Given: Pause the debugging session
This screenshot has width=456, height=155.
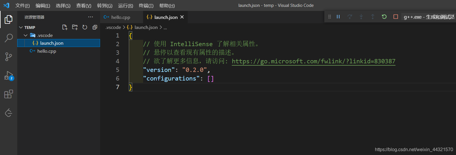Looking at the screenshot, I should (338, 17).
